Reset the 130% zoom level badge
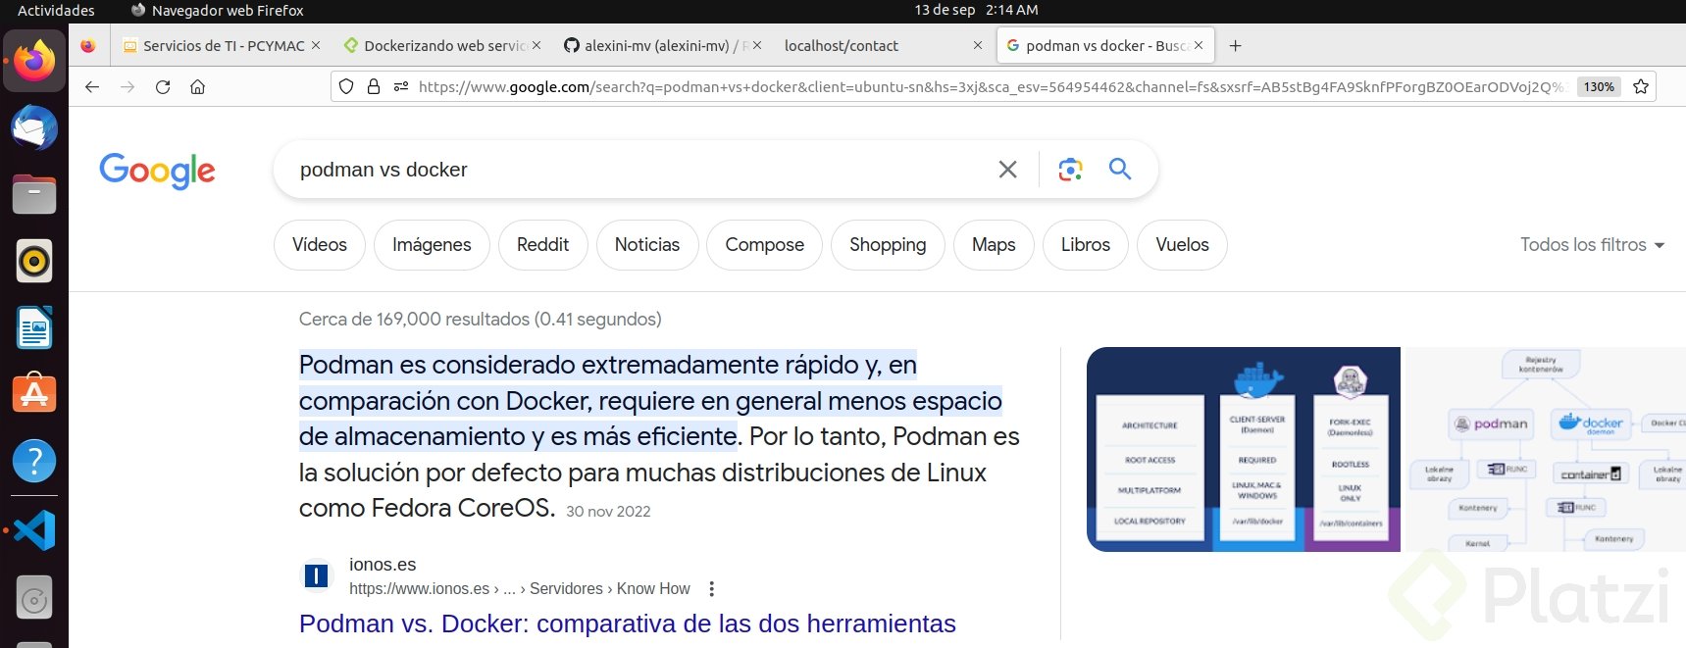 1599,86
